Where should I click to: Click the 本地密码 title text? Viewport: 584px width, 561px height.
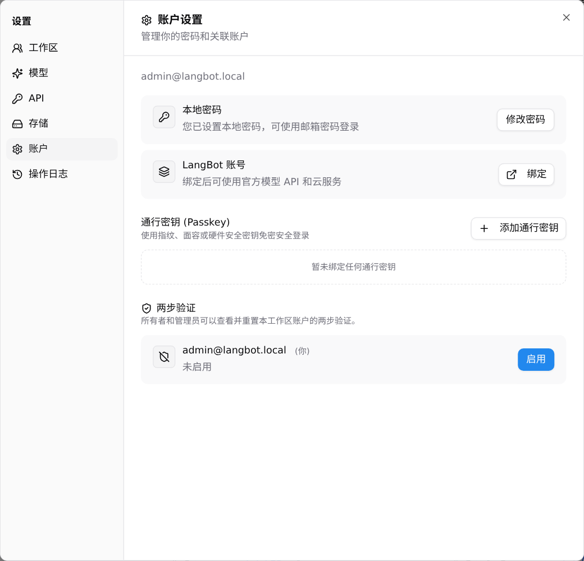pos(202,110)
